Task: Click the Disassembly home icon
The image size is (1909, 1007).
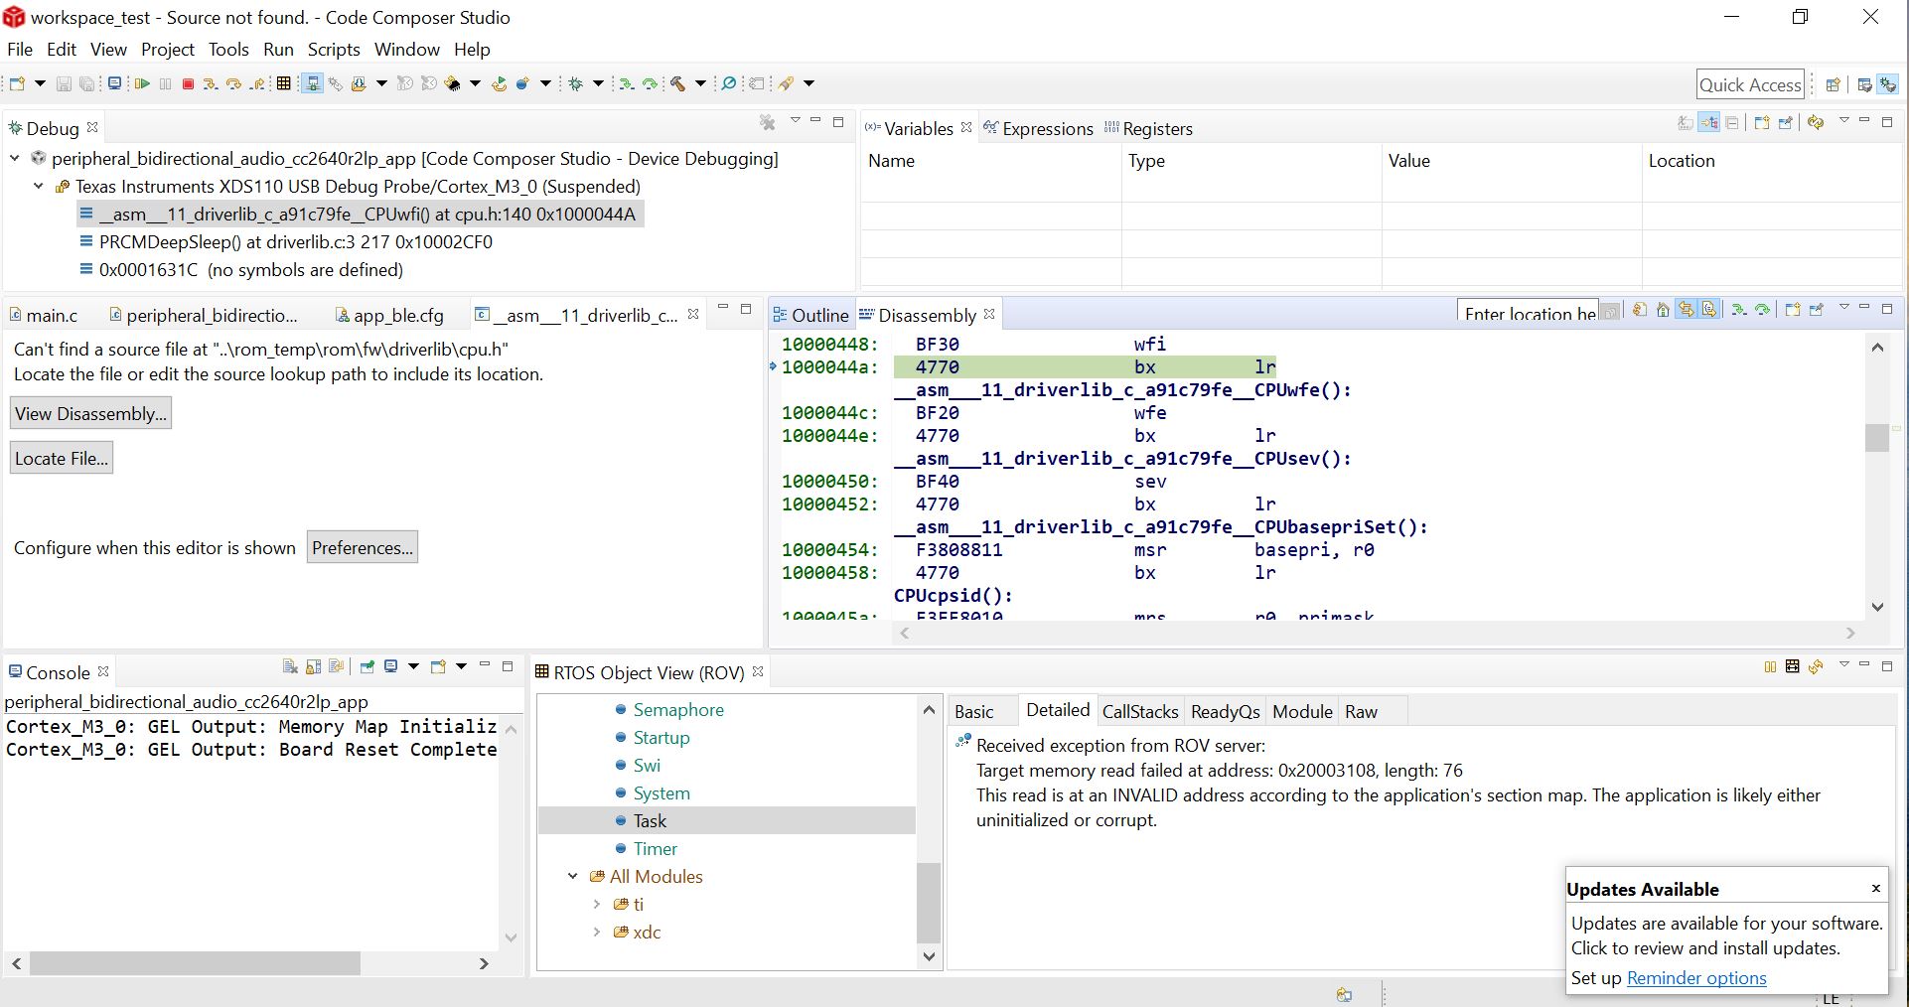Action: click(x=1663, y=311)
